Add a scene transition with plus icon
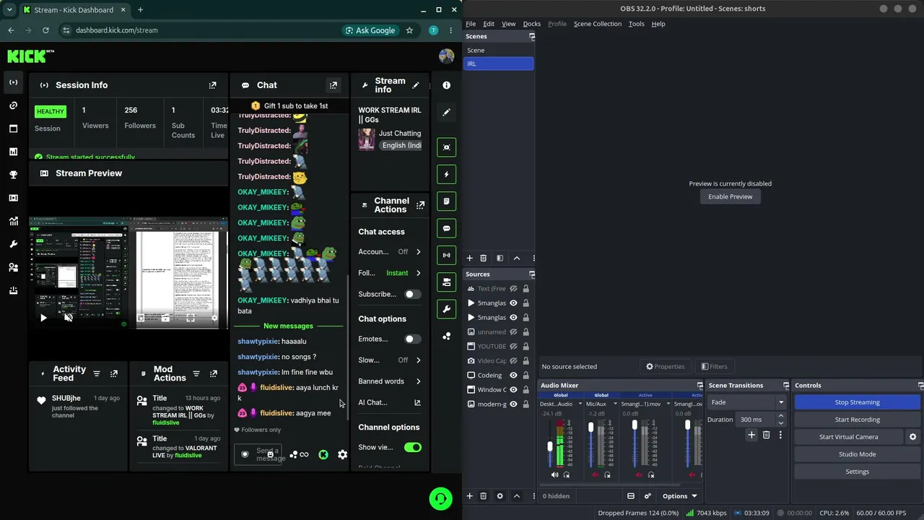Screen dimensions: 924x520 pyautogui.click(x=751, y=435)
